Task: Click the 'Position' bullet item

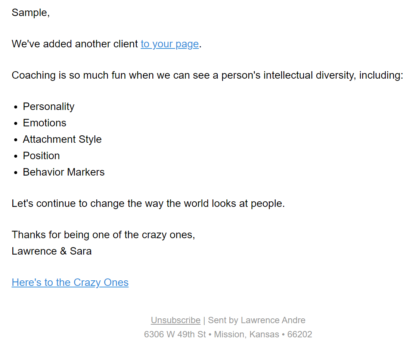Action: tap(41, 156)
